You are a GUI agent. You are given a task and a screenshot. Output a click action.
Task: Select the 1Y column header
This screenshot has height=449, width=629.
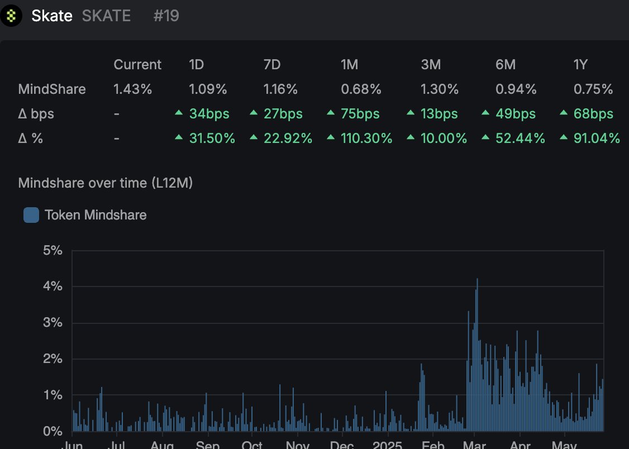[580, 65]
